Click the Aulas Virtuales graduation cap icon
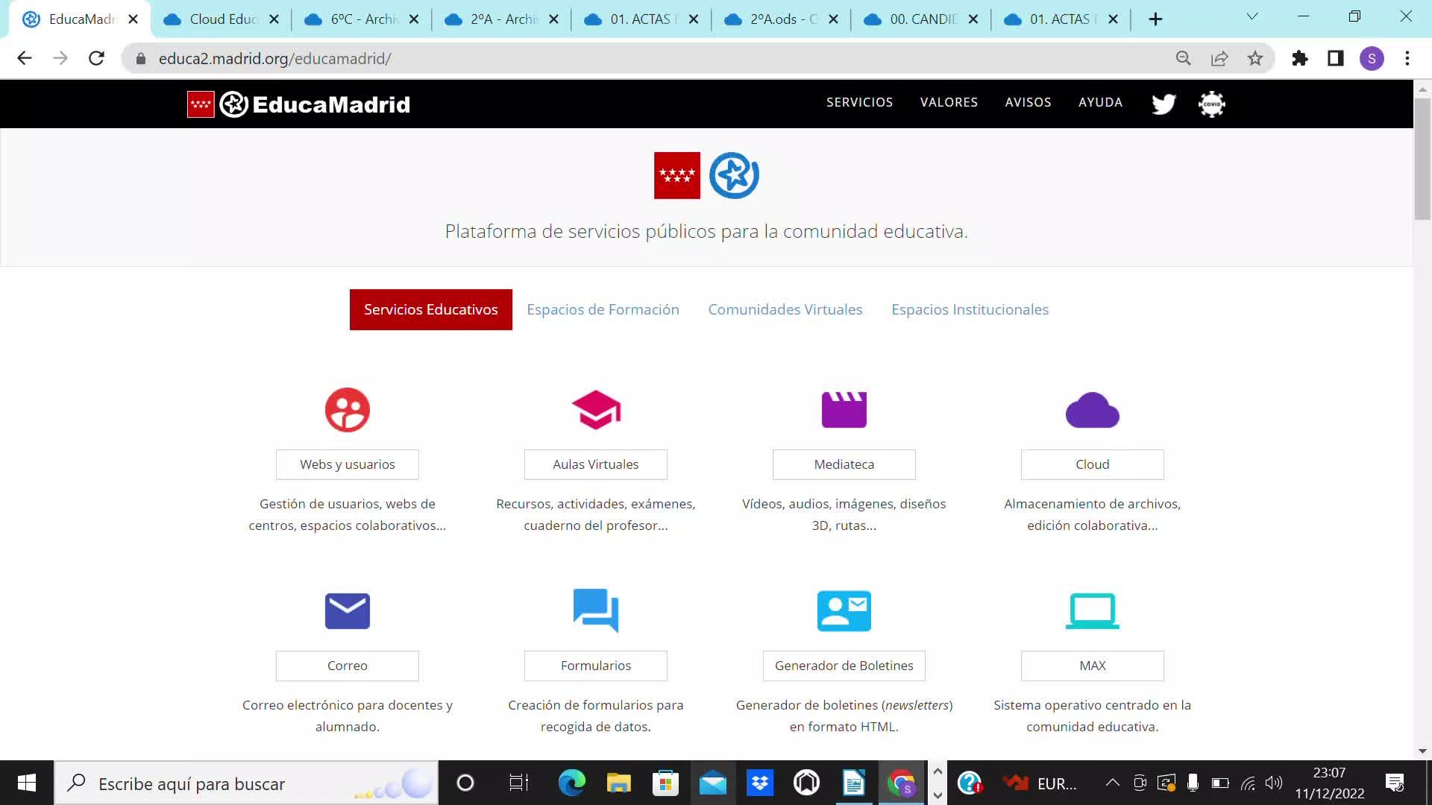This screenshot has height=805, width=1432. 595,410
